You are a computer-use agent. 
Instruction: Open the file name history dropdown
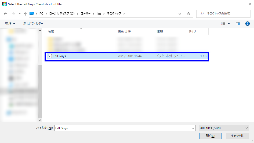point(193,128)
